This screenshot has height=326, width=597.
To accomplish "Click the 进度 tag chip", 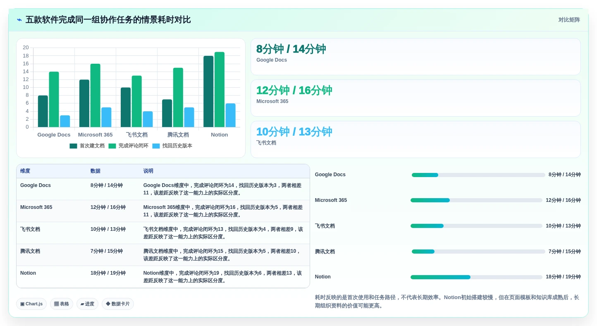I will tap(87, 304).
